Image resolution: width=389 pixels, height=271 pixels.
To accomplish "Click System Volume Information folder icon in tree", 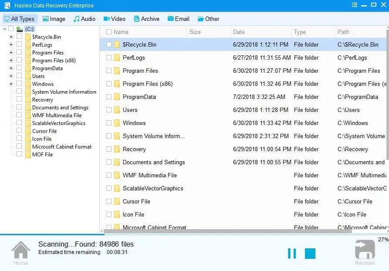I will [x=28, y=92].
